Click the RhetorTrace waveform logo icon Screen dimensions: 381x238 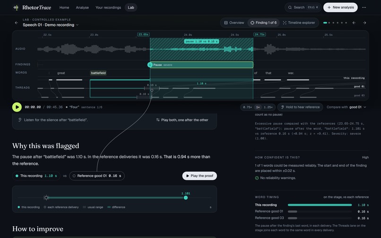pyautogui.click(x=16, y=8)
